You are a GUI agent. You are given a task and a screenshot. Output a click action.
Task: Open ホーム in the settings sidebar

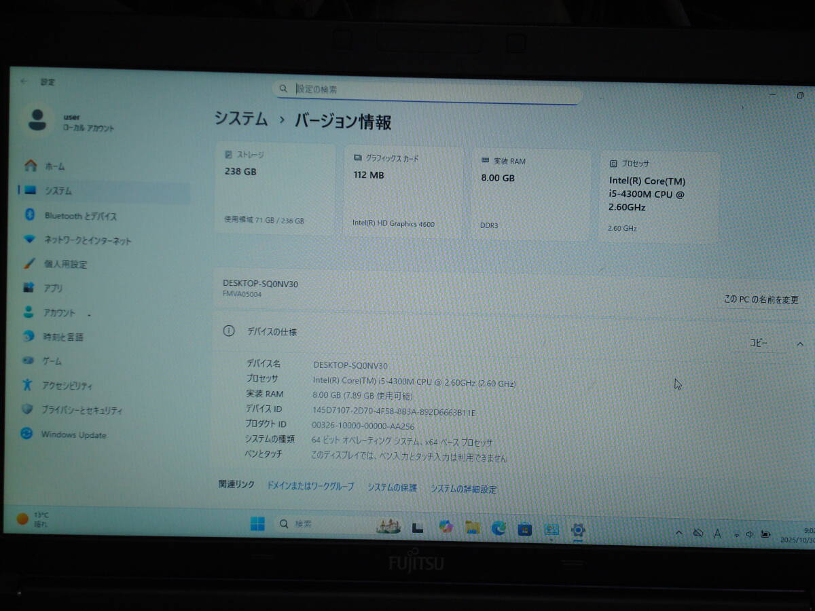(x=54, y=166)
